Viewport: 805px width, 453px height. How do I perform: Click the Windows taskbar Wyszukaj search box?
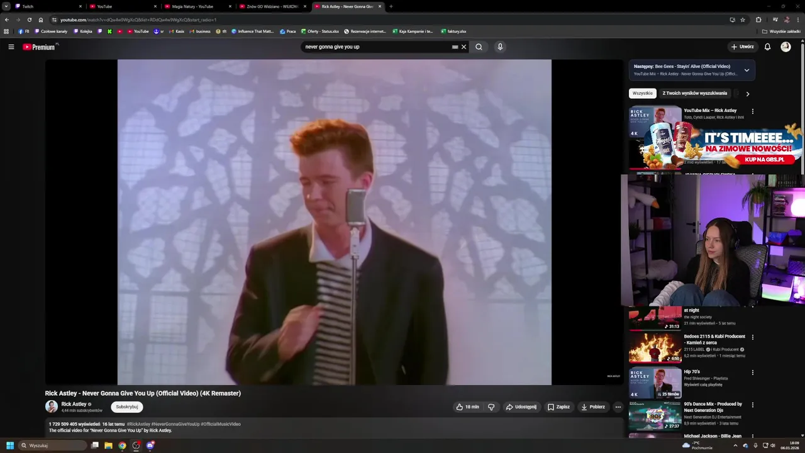[x=53, y=445]
